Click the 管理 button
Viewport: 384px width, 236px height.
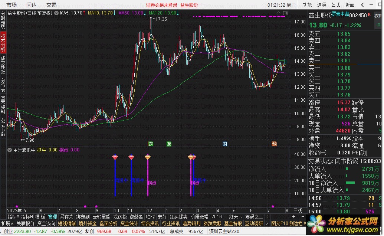(52, 217)
